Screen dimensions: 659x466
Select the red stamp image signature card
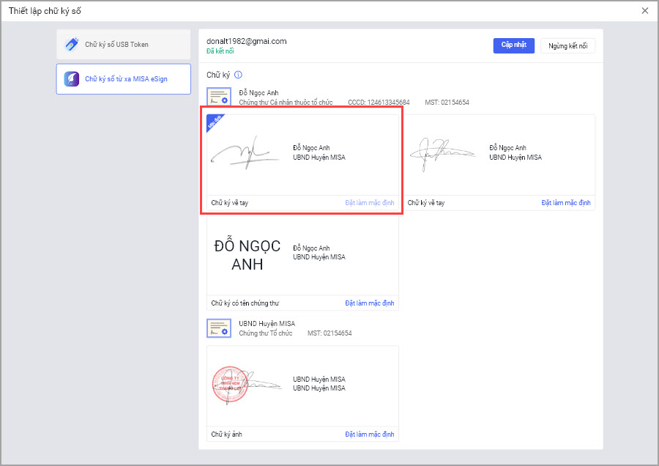[x=302, y=393]
